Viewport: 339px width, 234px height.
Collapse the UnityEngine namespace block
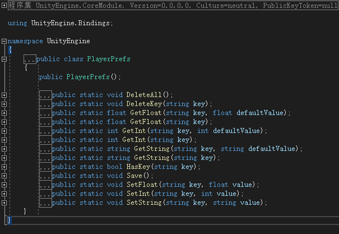pyautogui.click(x=4, y=41)
